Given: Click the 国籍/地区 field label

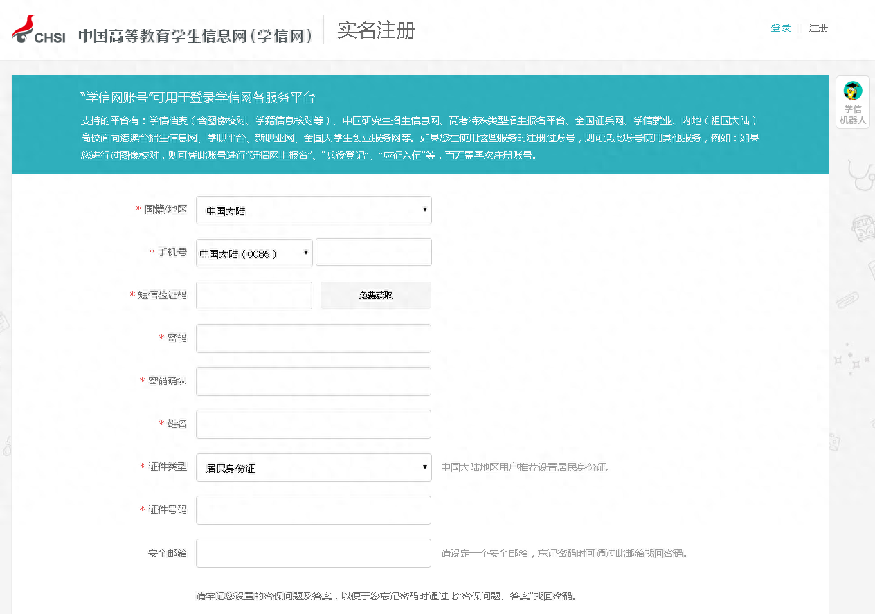Looking at the screenshot, I should 166,209.
